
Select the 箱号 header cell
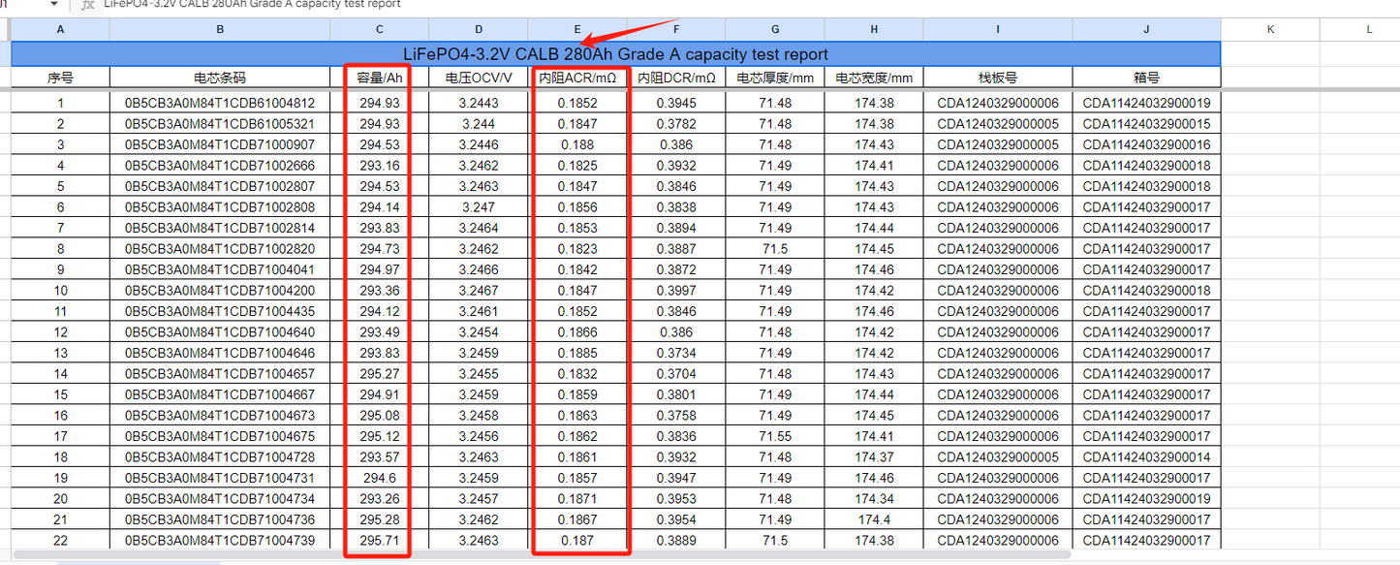tap(1146, 78)
